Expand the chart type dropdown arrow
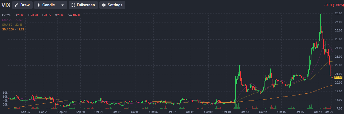Screen dimensions: 344x114 [x=62, y=5]
